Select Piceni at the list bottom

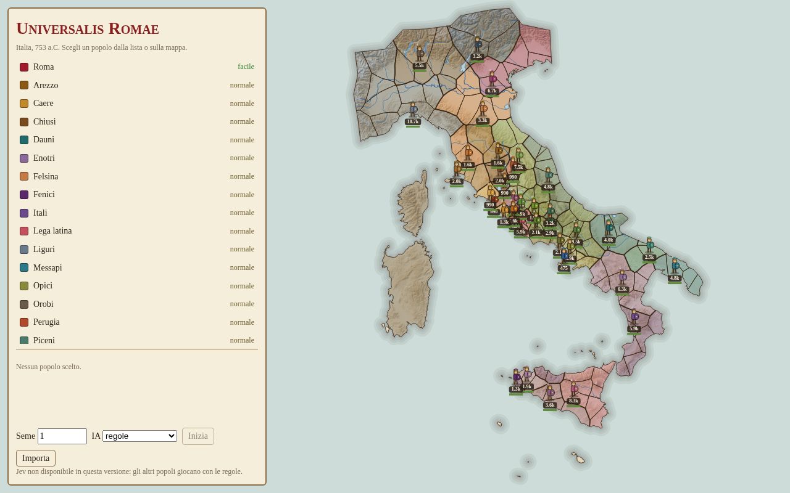(137, 340)
